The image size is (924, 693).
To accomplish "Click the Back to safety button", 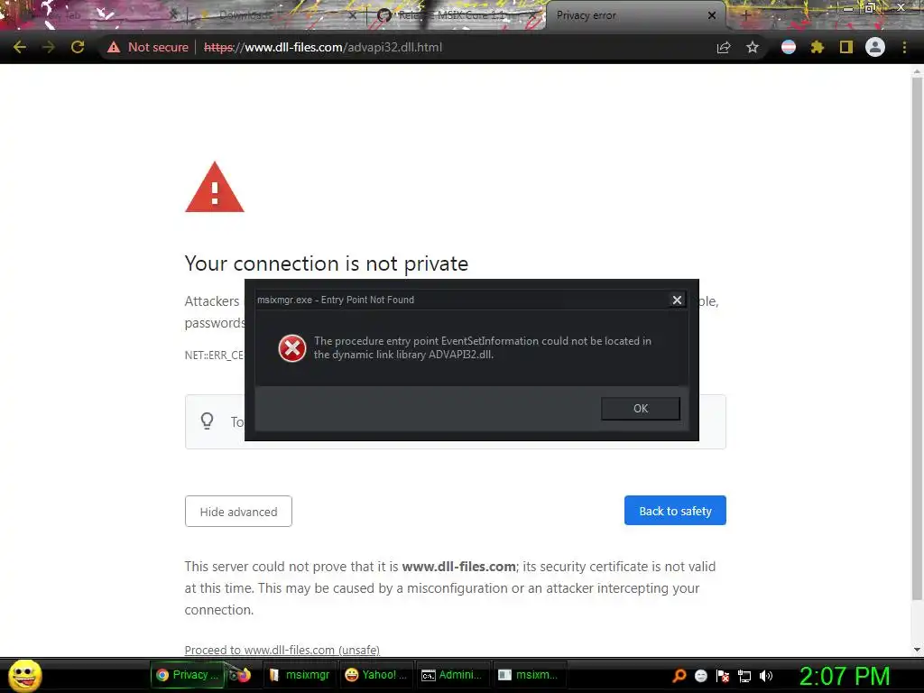I will (x=675, y=511).
